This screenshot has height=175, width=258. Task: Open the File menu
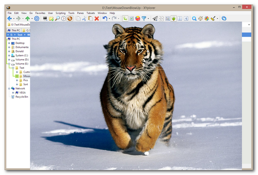[9, 13]
